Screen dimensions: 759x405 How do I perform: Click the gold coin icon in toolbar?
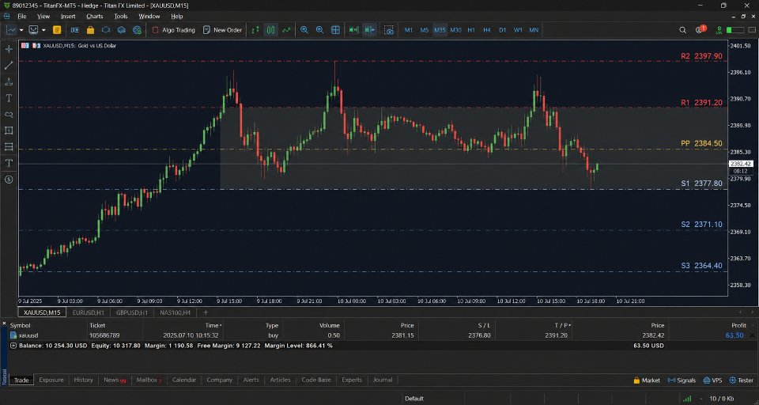[57, 30]
